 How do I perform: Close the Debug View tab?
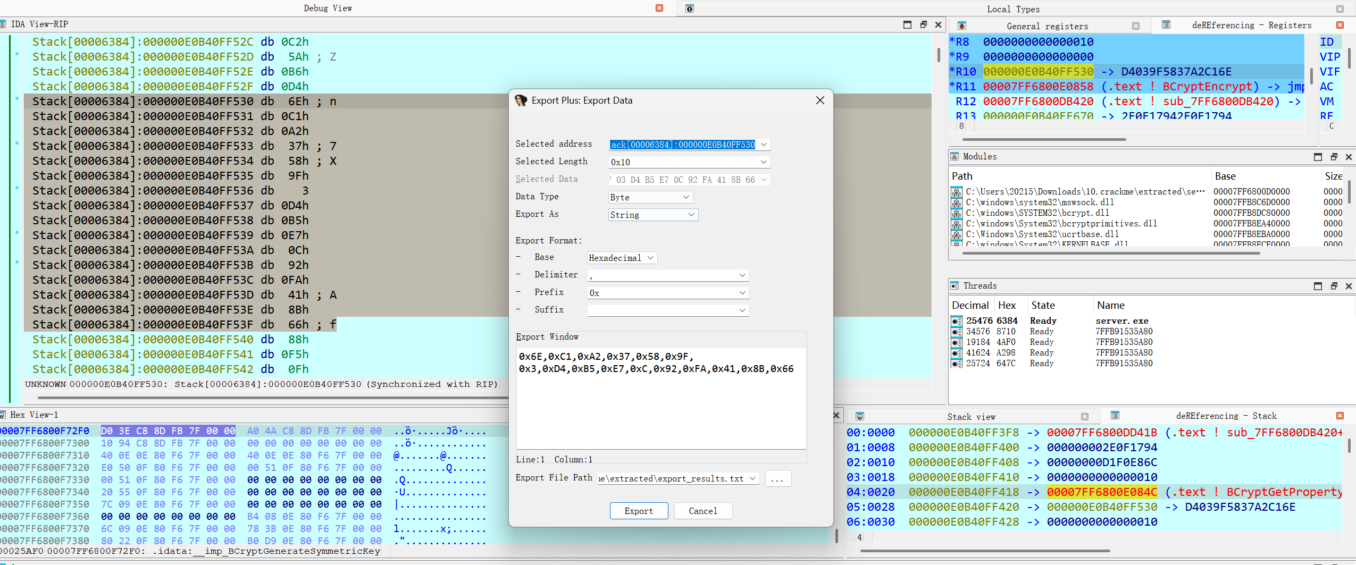pos(659,8)
